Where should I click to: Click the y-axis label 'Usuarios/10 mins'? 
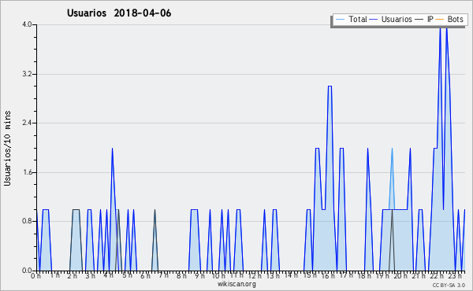[x=7, y=149]
